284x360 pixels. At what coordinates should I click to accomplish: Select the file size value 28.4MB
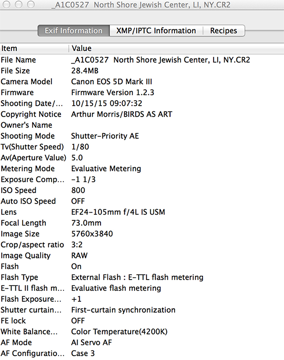click(85, 71)
